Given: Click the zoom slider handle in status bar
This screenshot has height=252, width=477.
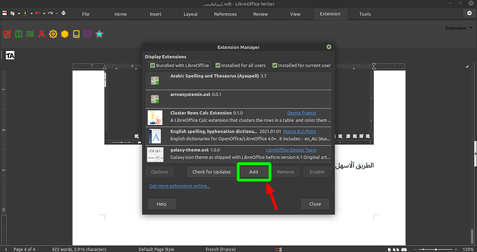Looking at the screenshot, I should pyautogui.click(x=436, y=249).
